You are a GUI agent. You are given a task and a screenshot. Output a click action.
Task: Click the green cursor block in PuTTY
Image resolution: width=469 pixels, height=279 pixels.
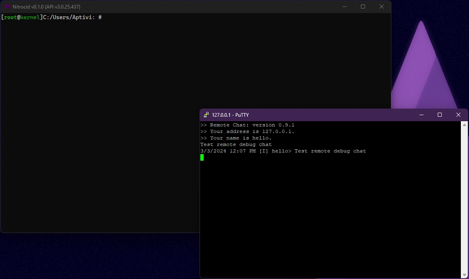pos(202,157)
